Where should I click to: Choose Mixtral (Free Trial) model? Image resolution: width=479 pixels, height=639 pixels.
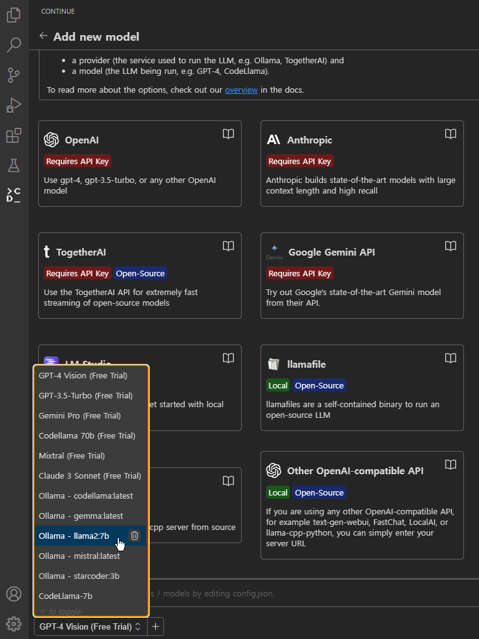tap(90, 455)
